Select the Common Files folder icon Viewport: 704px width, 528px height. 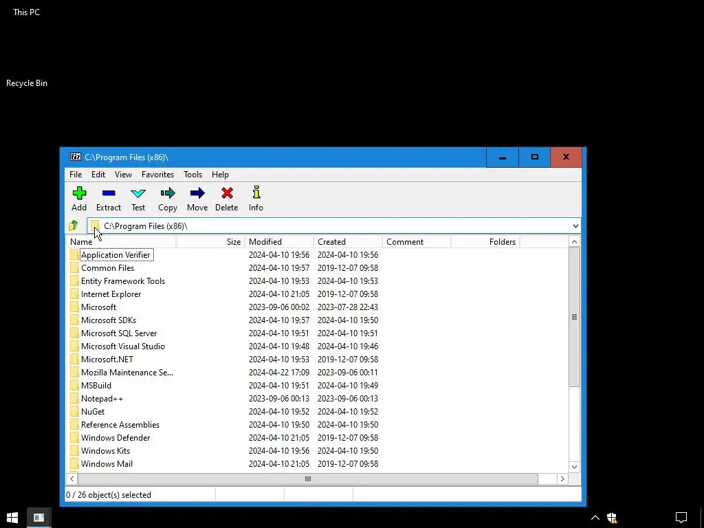pos(74,268)
